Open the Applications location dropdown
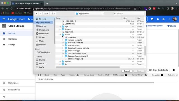Viewport: 179px width, 101px height. (90, 14)
